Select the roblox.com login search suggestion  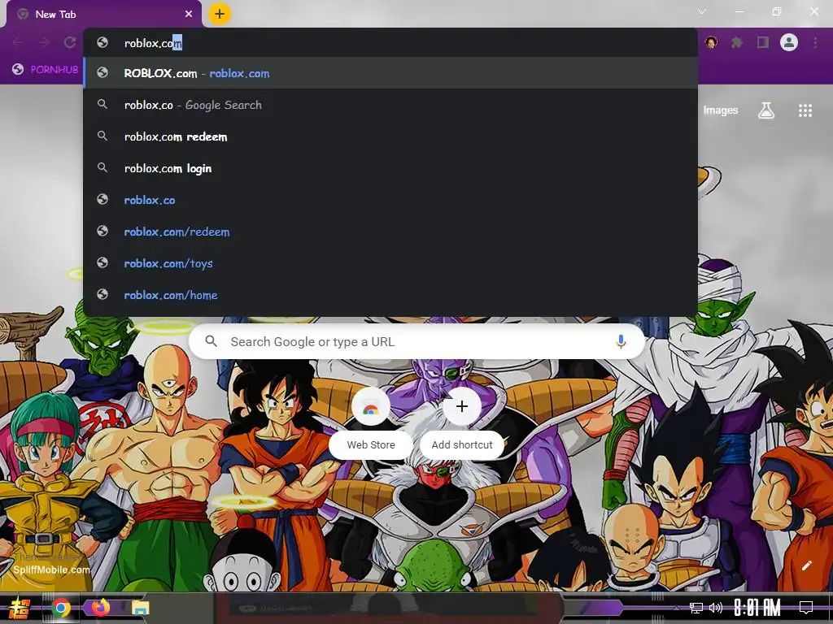coord(390,168)
